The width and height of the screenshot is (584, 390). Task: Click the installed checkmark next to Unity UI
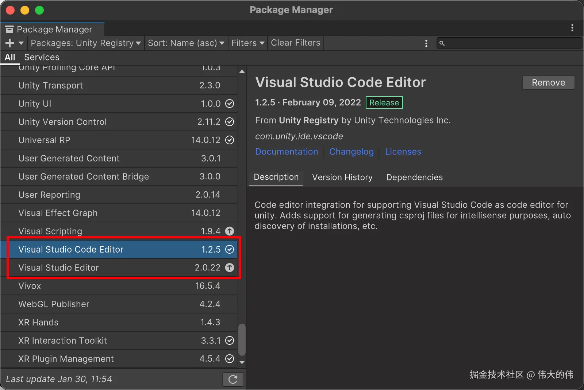(230, 104)
